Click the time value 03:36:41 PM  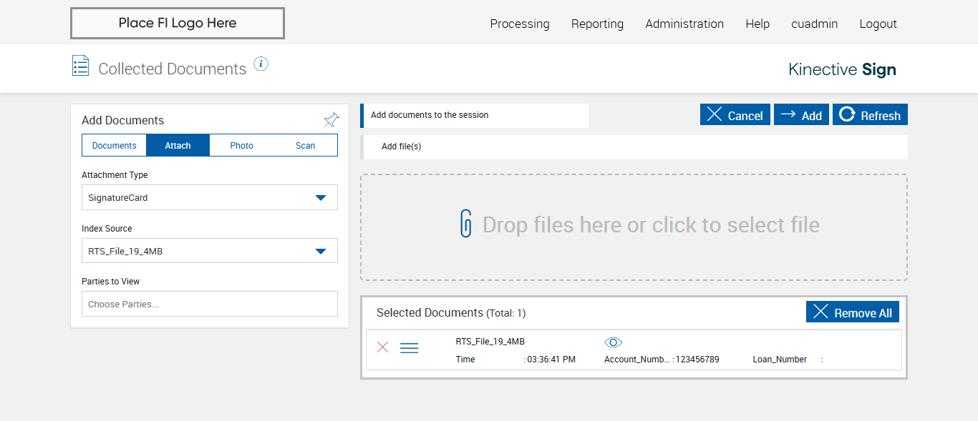(x=551, y=360)
